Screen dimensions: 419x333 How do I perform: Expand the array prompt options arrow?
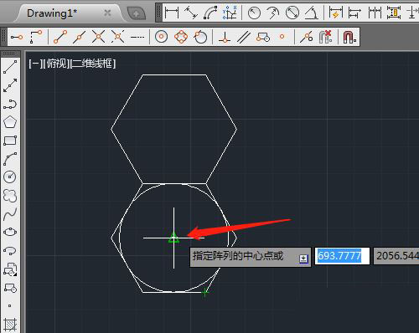(303, 259)
